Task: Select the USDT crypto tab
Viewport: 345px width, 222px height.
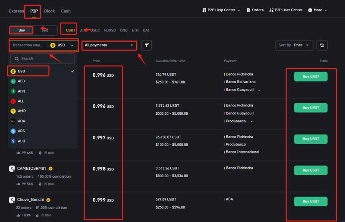Action: (x=70, y=30)
